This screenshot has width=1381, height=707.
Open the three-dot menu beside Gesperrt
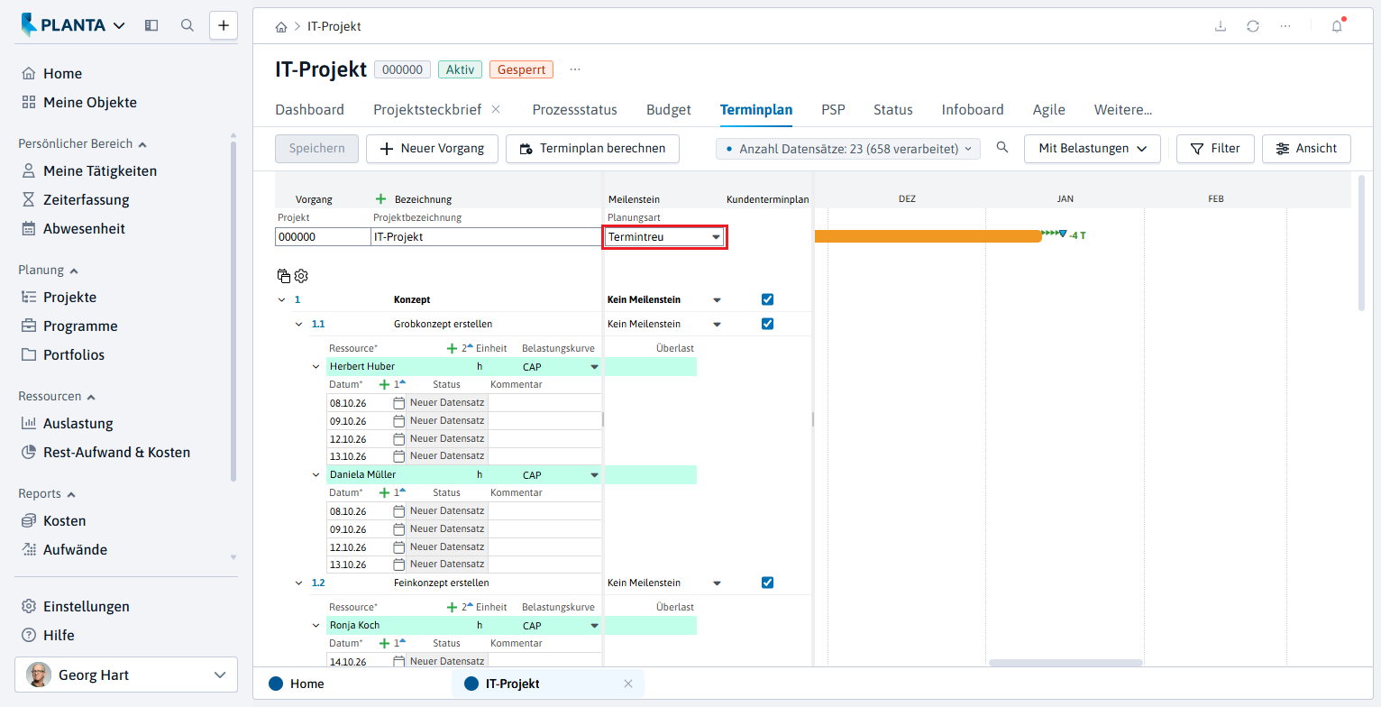pyautogui.click(x=575, y=69)
